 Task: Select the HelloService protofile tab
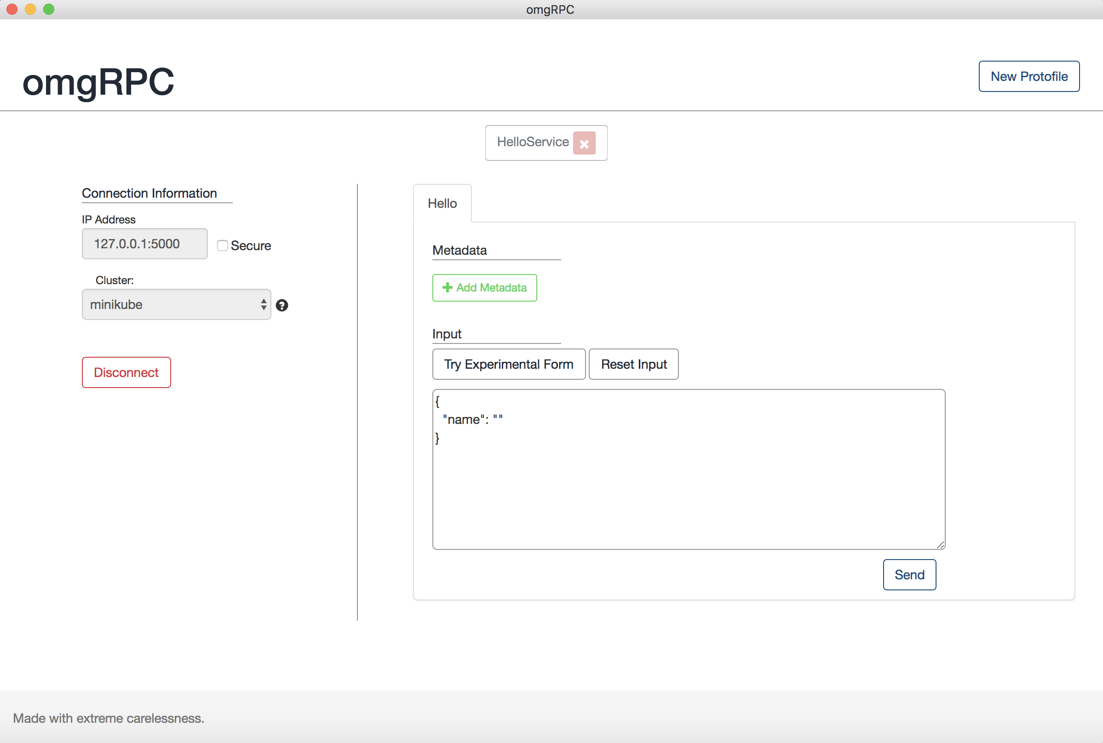click(x=532, y=142)
